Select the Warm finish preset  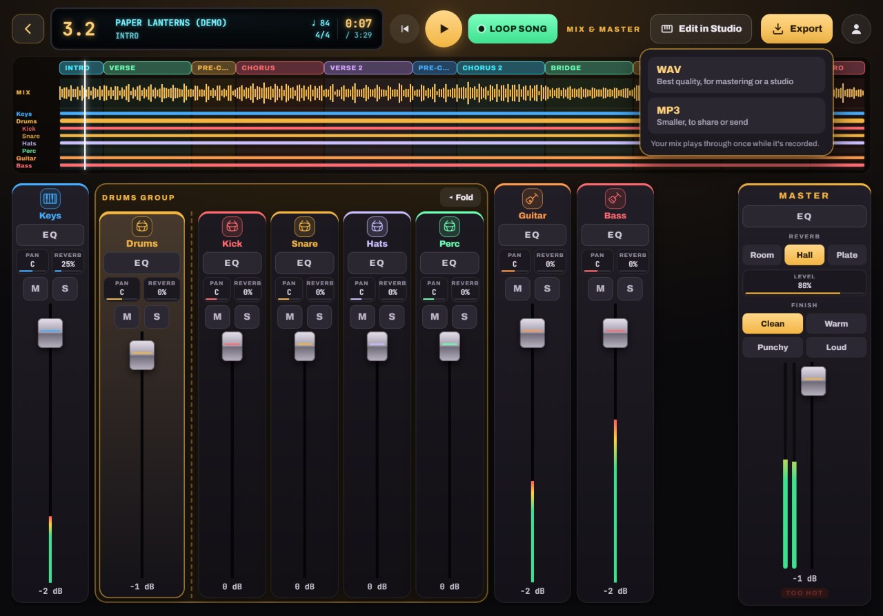tap(836, 324)
